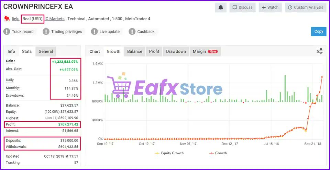The height and width of the screenshot is (170, 330).
Task: Click the notification bell icon
Action: point(221,8)
